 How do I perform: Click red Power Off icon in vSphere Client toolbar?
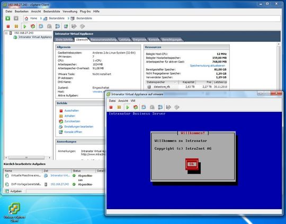[x=8, y=26]
